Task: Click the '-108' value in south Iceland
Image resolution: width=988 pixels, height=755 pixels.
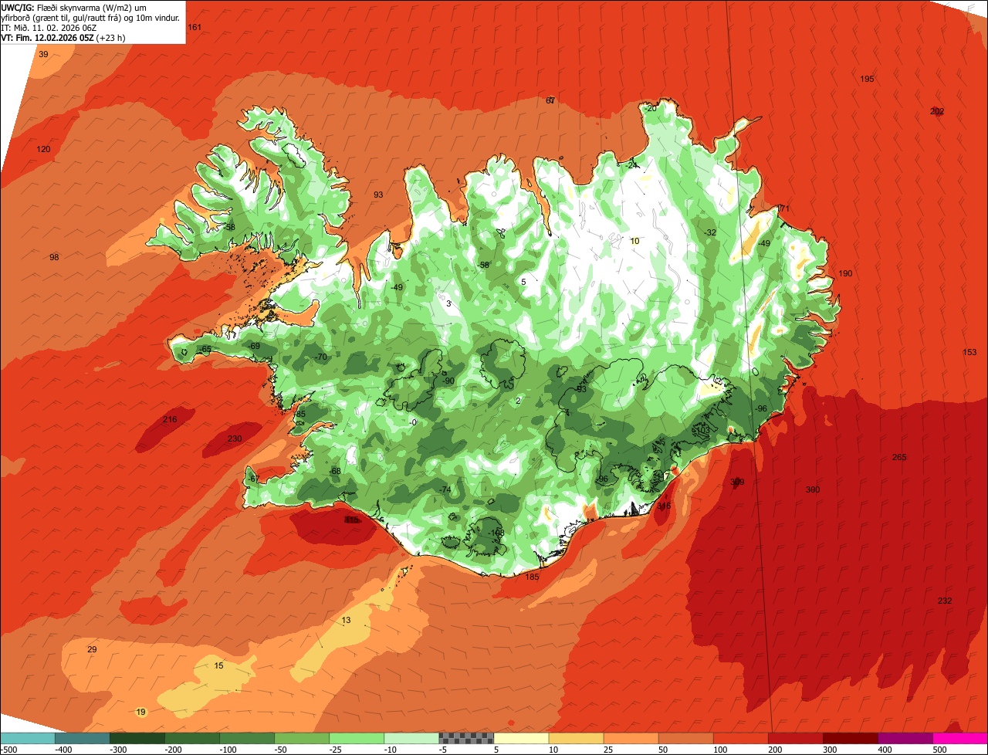Action: click(496, 533)
